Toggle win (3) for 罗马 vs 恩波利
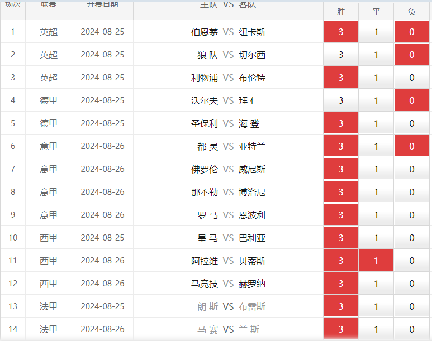This screenshot has height=341, width=432. (x=341, y=214)
